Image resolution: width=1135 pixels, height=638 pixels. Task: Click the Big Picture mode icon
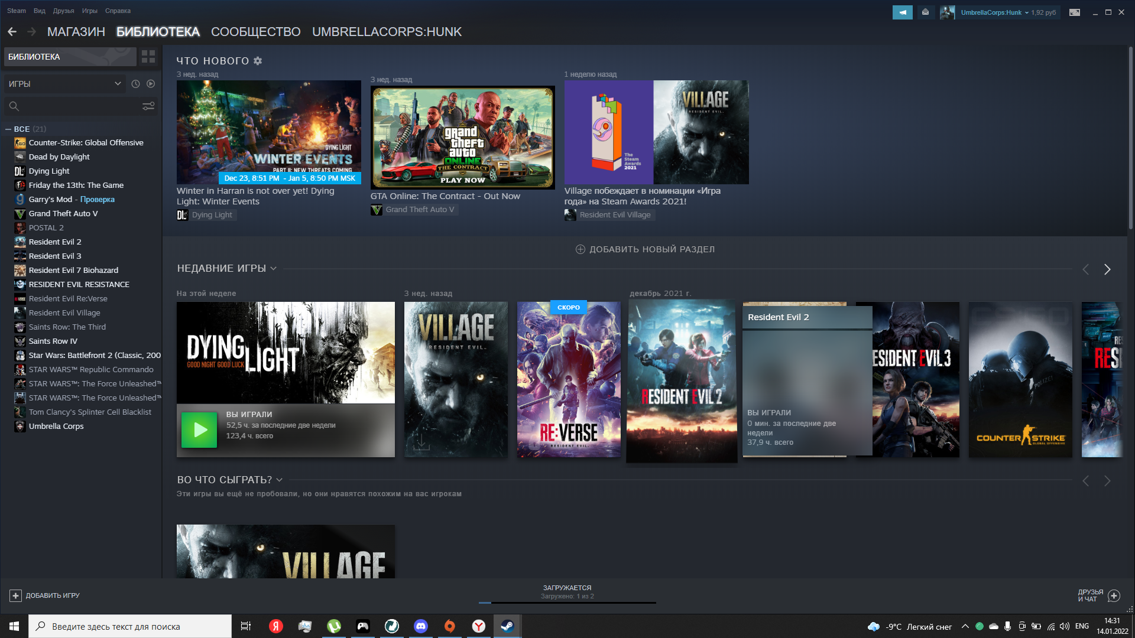coord(1075,12)
